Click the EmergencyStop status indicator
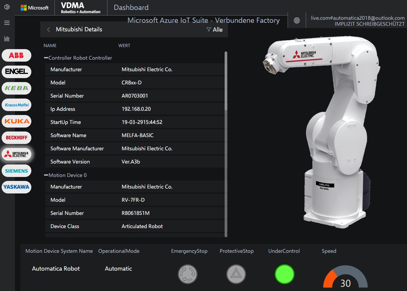The image size is (407, 291). pyautogui.click(x=187, y=274)
